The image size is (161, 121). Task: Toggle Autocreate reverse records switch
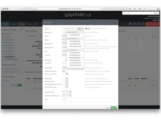65,84
